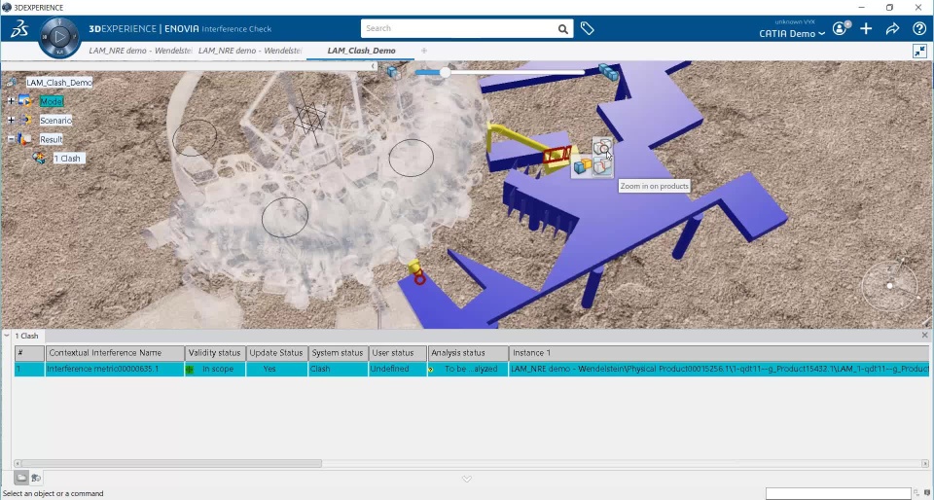Click the 3DEXPERIENCE title bar app icon
Image resolution: width=934 pixels, height=500 pixels.
pyautogui.click(x=7, y=7)
